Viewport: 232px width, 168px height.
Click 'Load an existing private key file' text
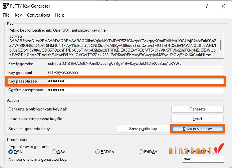pyautogui.click(x=35, y=119)
